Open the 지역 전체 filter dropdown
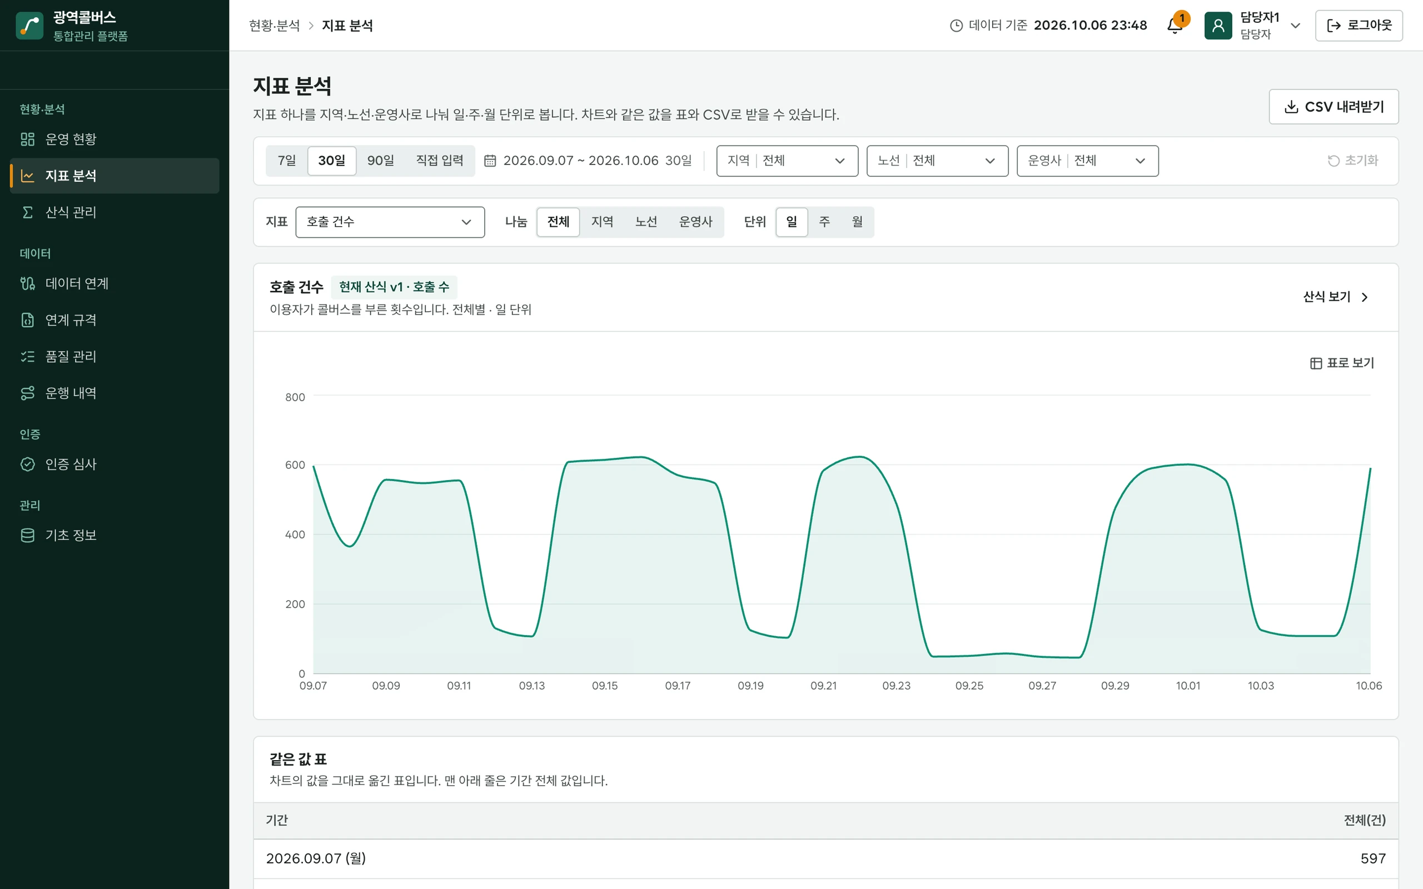1423x889 pixels. pos(787,161)
